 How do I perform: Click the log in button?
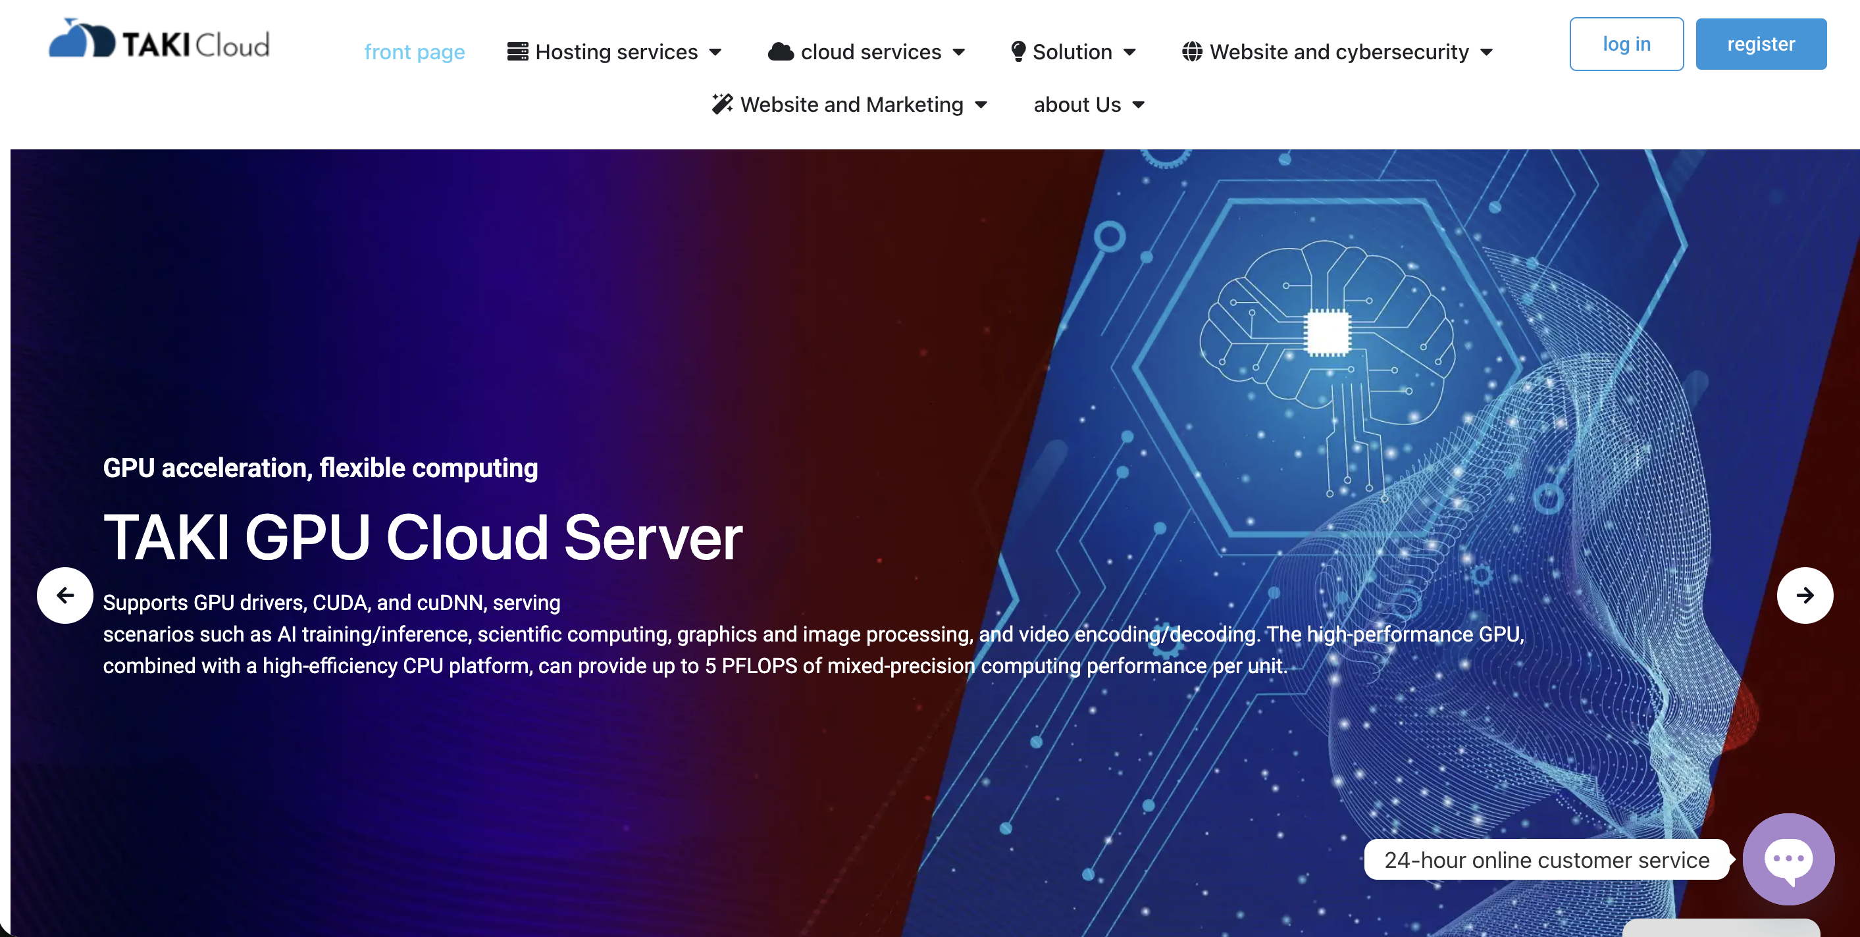pos(1626,44)
